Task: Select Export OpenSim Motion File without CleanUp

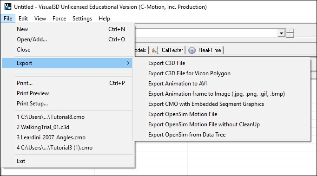Action: [x=221, y=124]
